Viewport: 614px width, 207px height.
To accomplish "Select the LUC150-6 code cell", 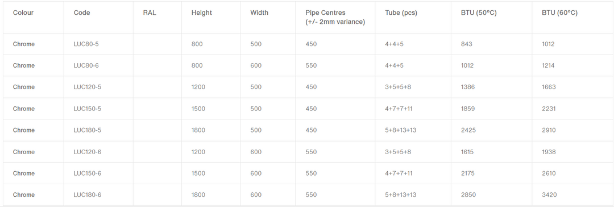I will 88,173.
